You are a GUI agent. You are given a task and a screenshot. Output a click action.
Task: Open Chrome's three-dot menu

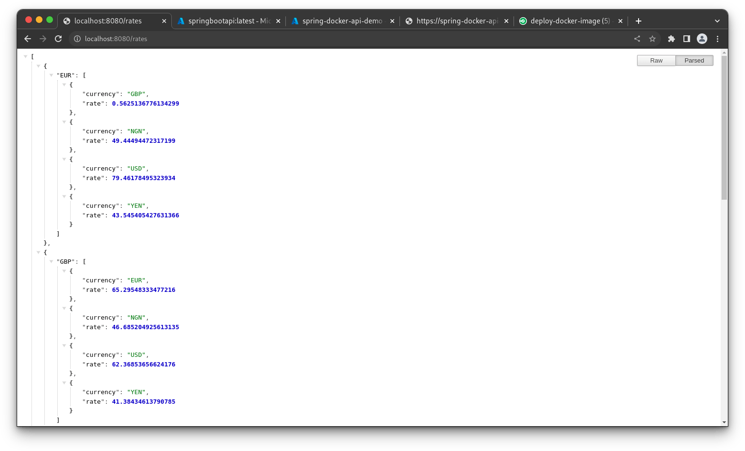717,39
